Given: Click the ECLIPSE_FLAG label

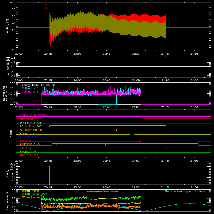Looking at the screenshot, I should coord(29,137).
